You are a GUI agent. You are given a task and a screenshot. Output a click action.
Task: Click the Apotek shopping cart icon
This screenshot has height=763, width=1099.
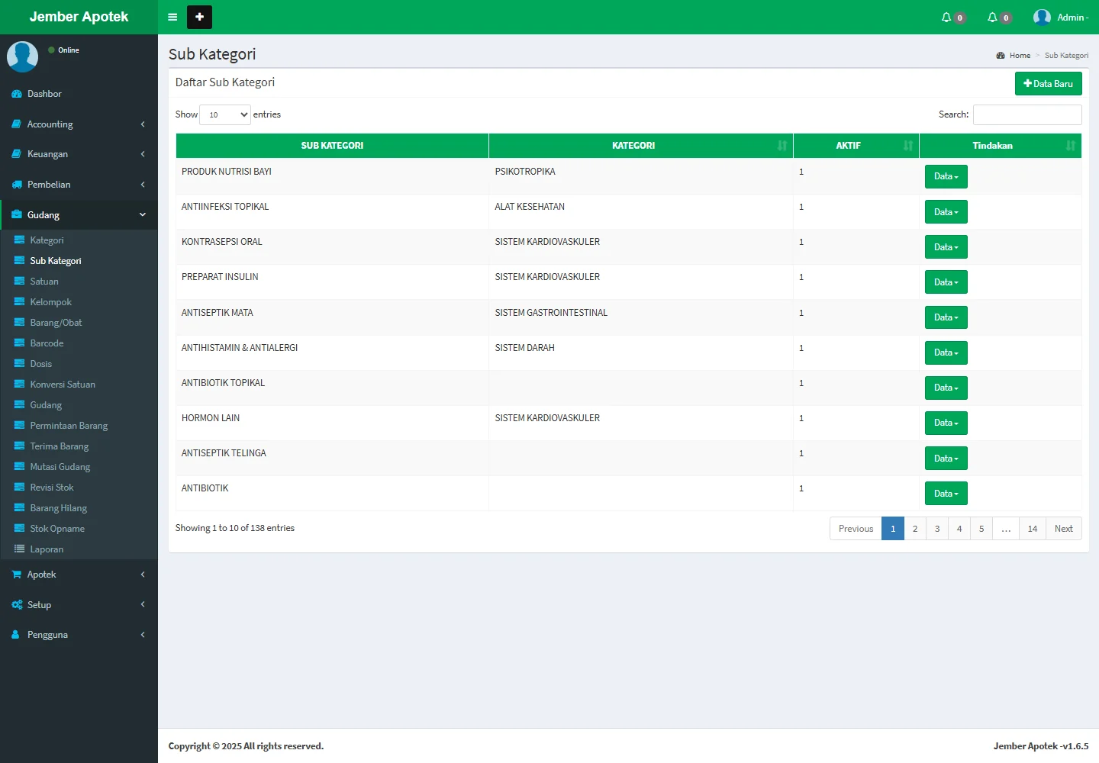[x=17, y=575]
